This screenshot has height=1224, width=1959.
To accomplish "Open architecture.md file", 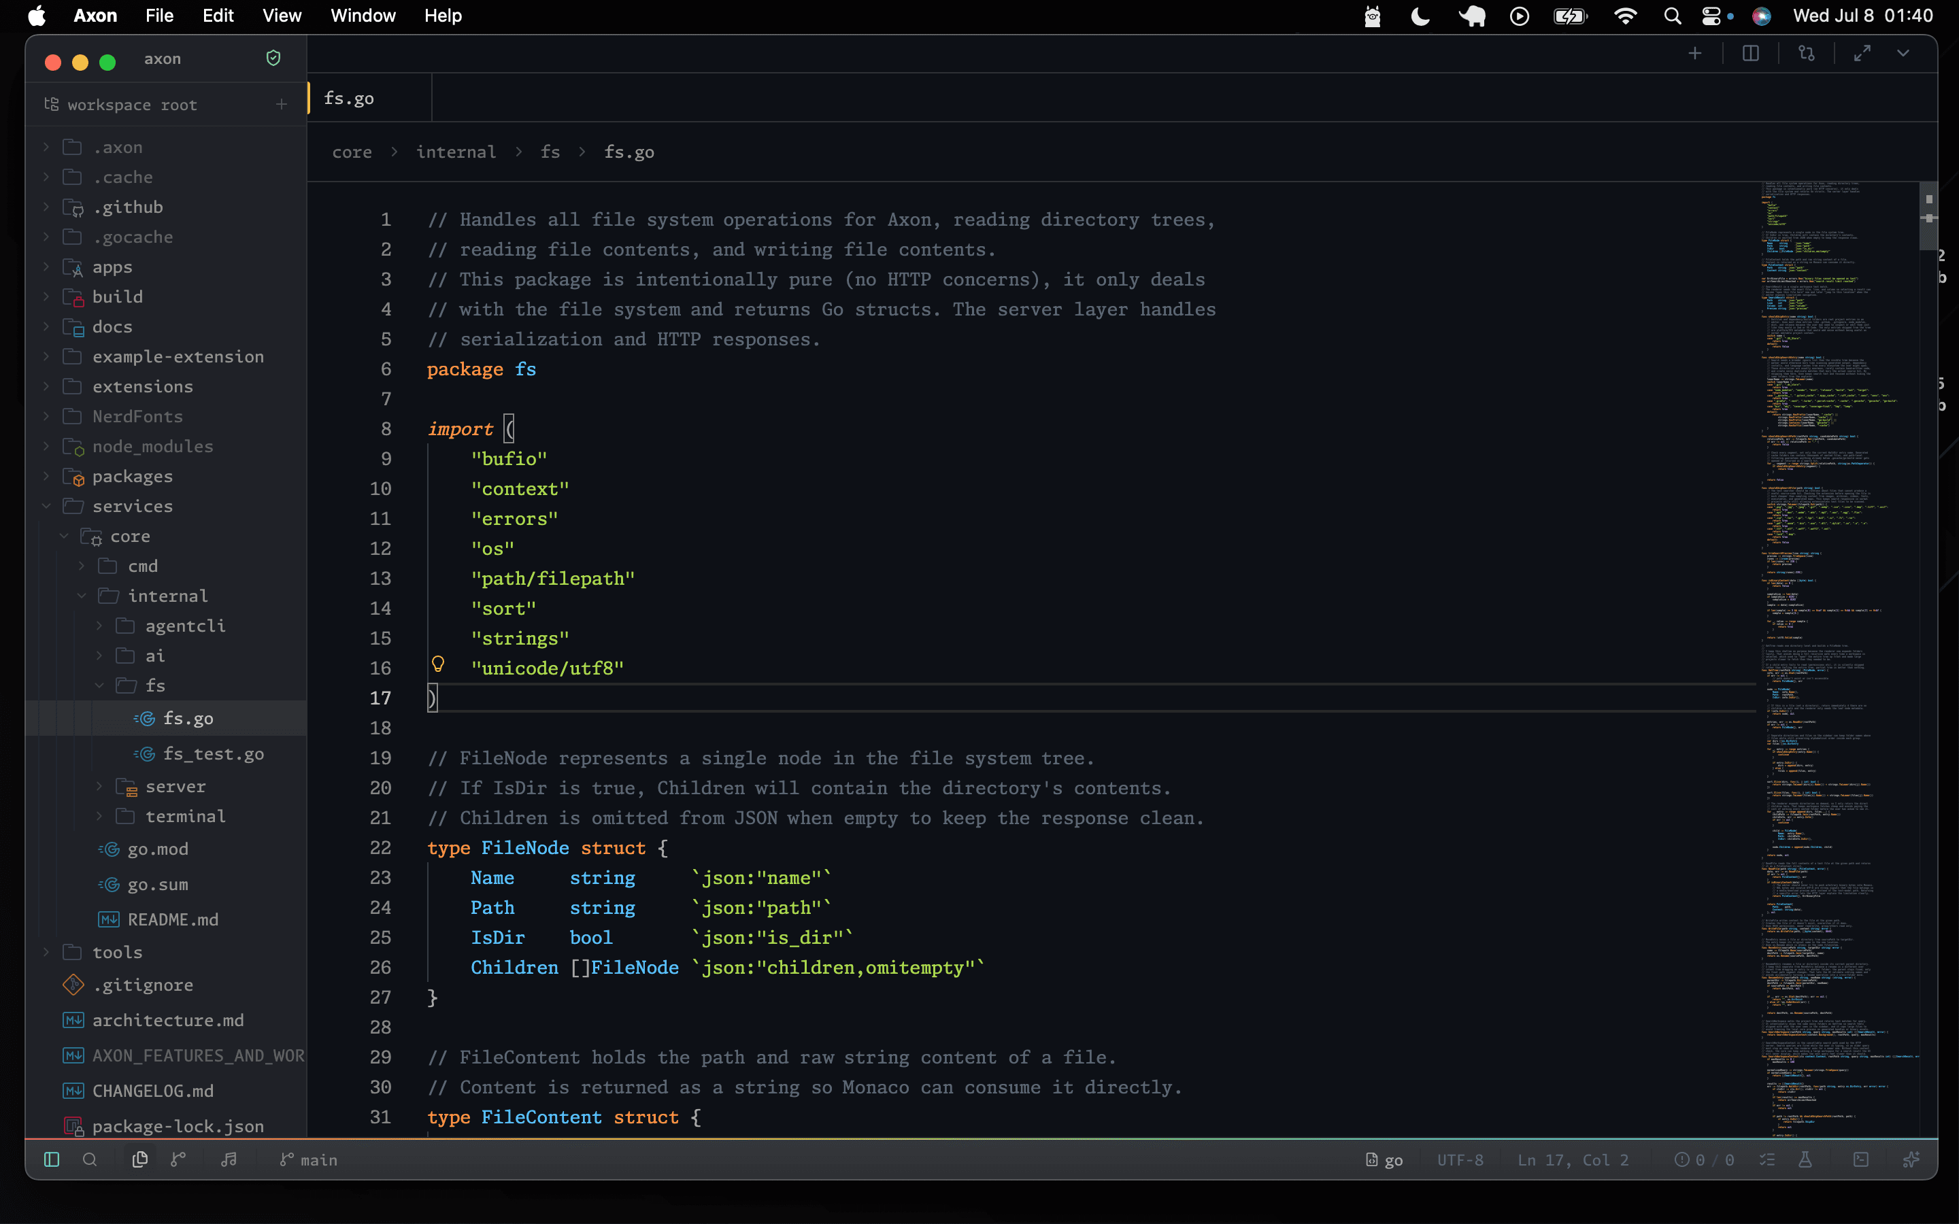I will pyautogui.click(x=167, y=1020).
